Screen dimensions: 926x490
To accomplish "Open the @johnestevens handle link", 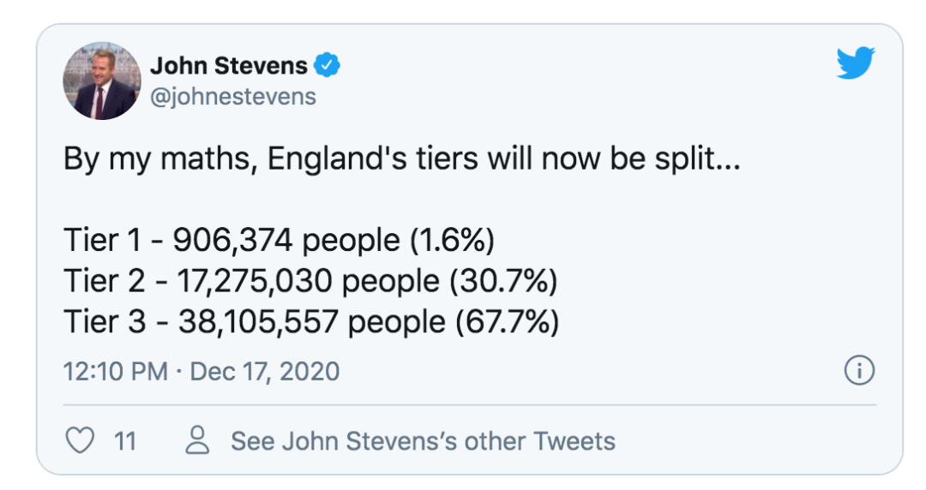I will [x=233, y=96].
